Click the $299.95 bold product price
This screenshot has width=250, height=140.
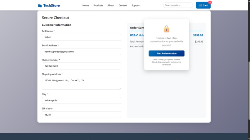198,35
